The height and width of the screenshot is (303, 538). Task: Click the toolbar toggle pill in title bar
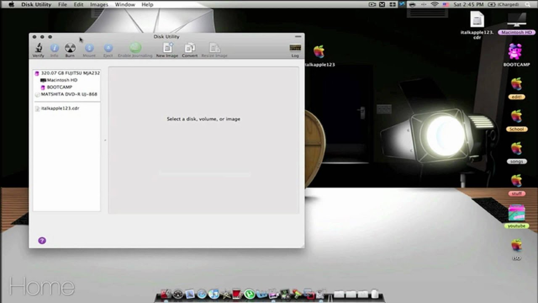pyautogui.click(x=298, y=37)
